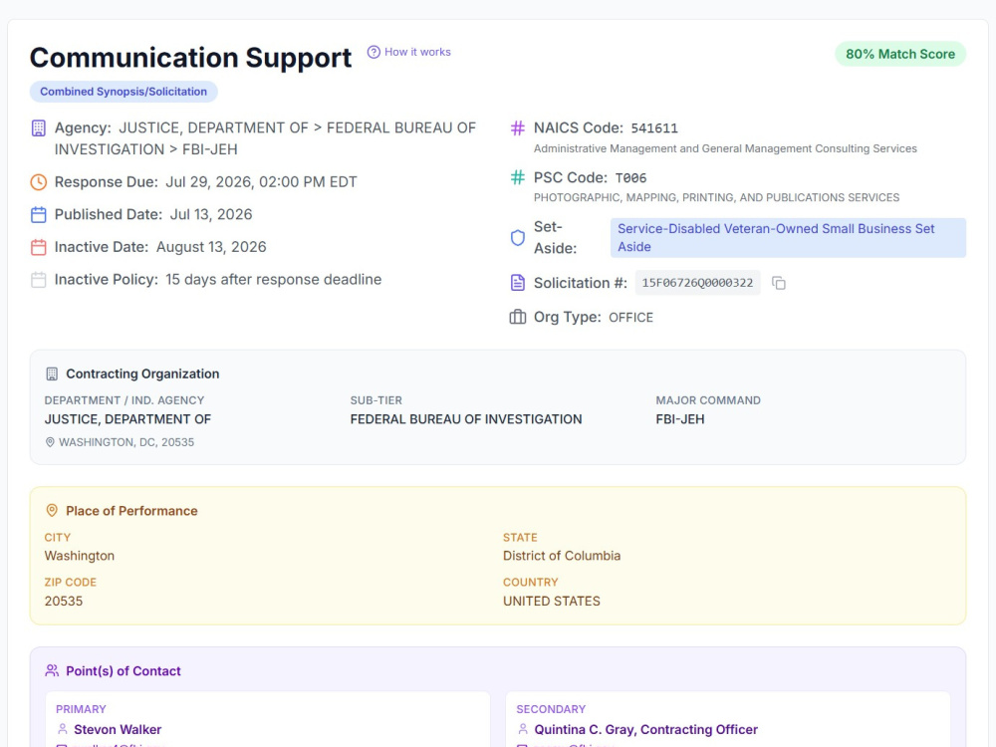Click the Org Type briefcase icon
This screenshot has width=996, height=747.
pyautogui.click(x=518, y=317)
